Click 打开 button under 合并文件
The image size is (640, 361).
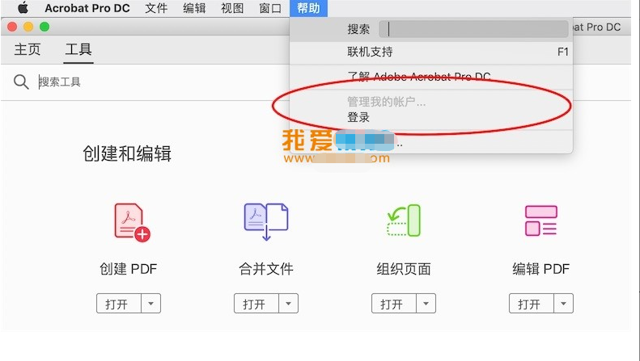pos(256,304)
